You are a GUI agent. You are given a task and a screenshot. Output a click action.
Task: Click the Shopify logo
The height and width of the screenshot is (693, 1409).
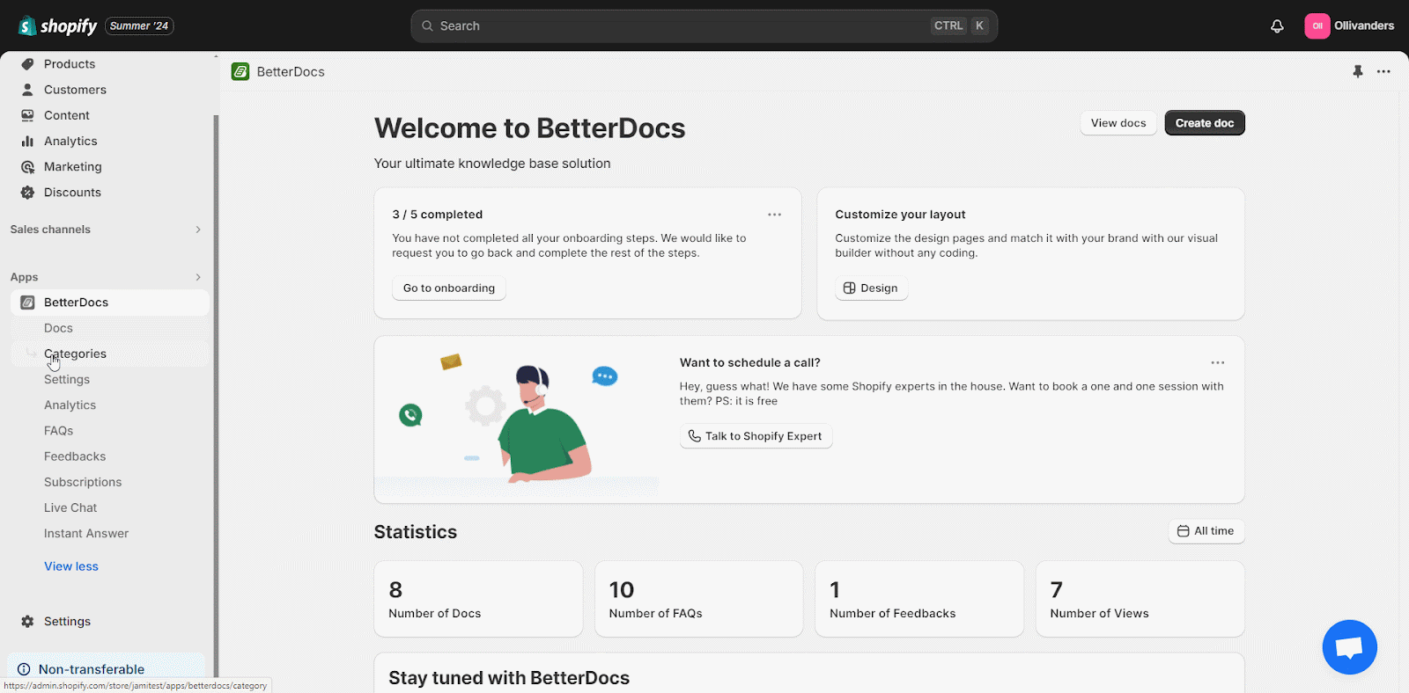[x=57, y=26]
